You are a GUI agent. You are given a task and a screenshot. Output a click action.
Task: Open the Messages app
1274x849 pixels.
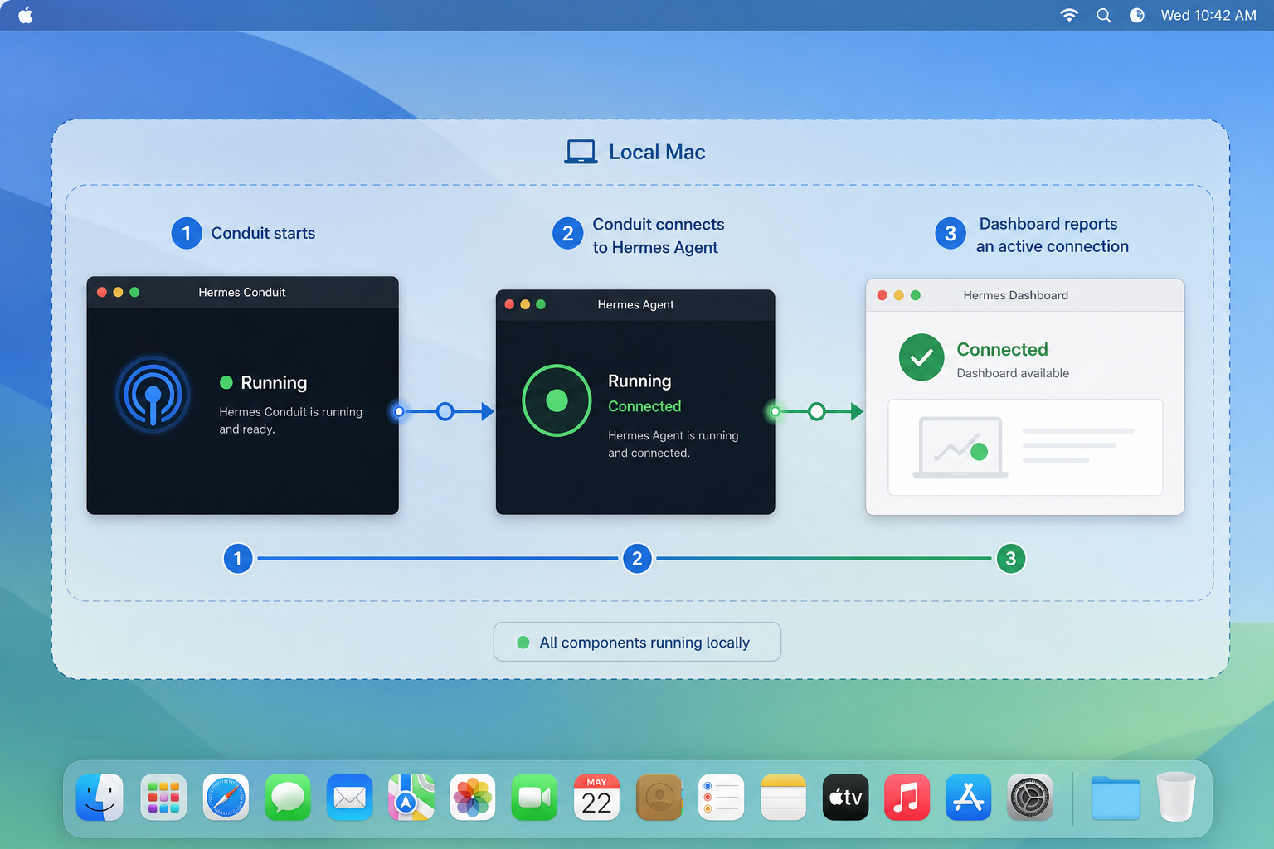click(x=288, y=798)
